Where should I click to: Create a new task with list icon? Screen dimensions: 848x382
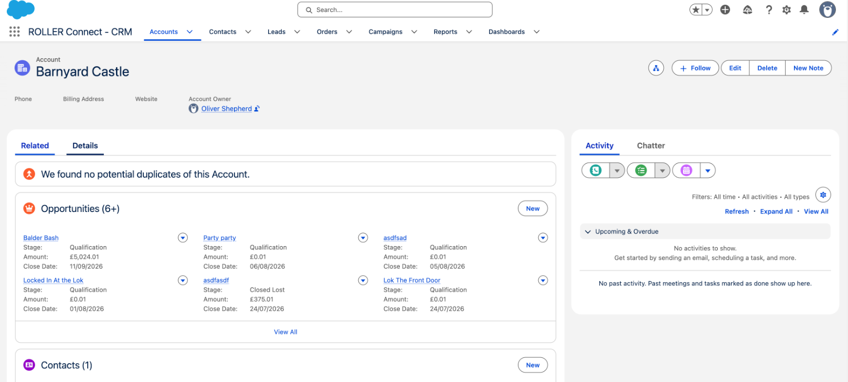point(641,171)
